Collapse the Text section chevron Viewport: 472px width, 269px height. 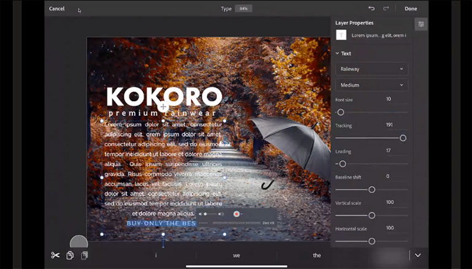coord(337,54)
